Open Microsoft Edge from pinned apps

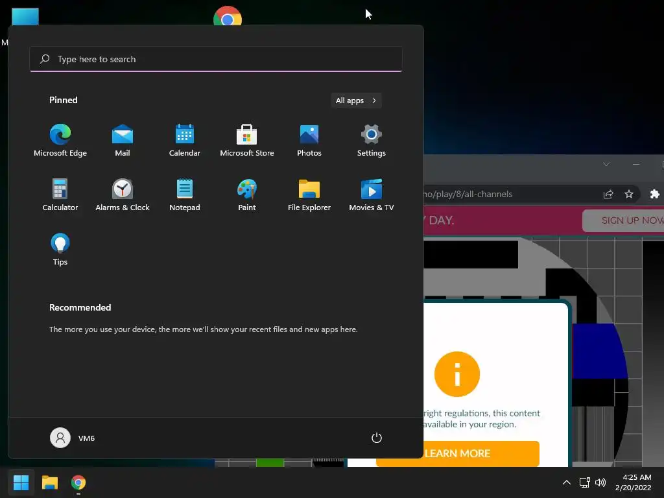point(60,141)
